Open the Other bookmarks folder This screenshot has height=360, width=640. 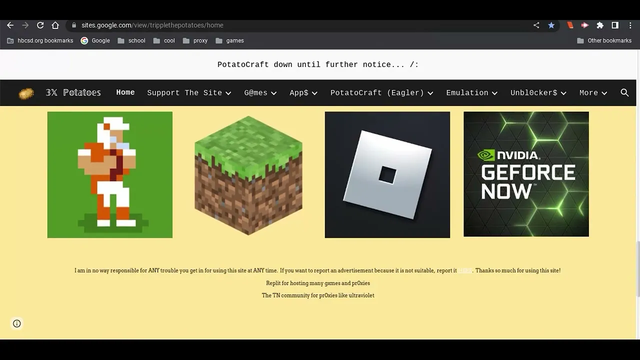pyautogui.click(x=604, y=40)
